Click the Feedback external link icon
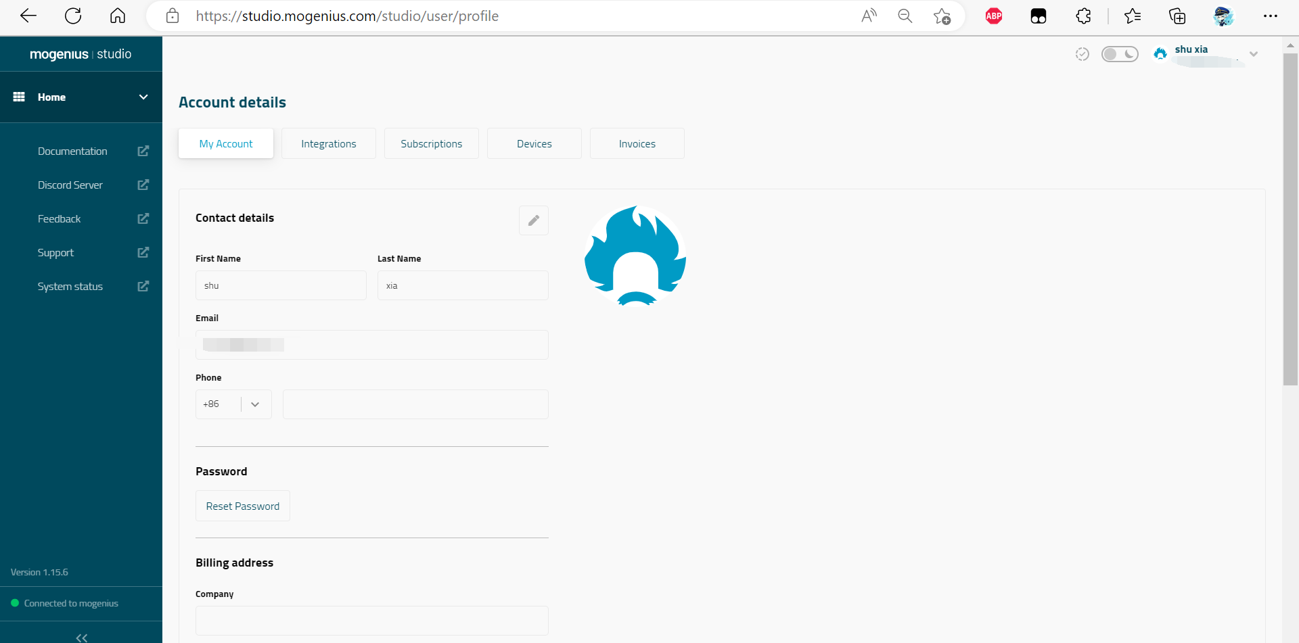 point(143,218)
